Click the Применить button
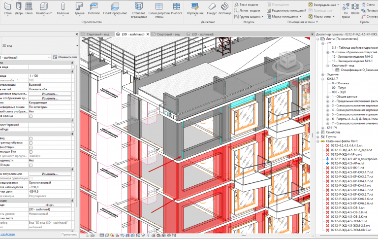The image size is (378, 239). pos(69,235)
